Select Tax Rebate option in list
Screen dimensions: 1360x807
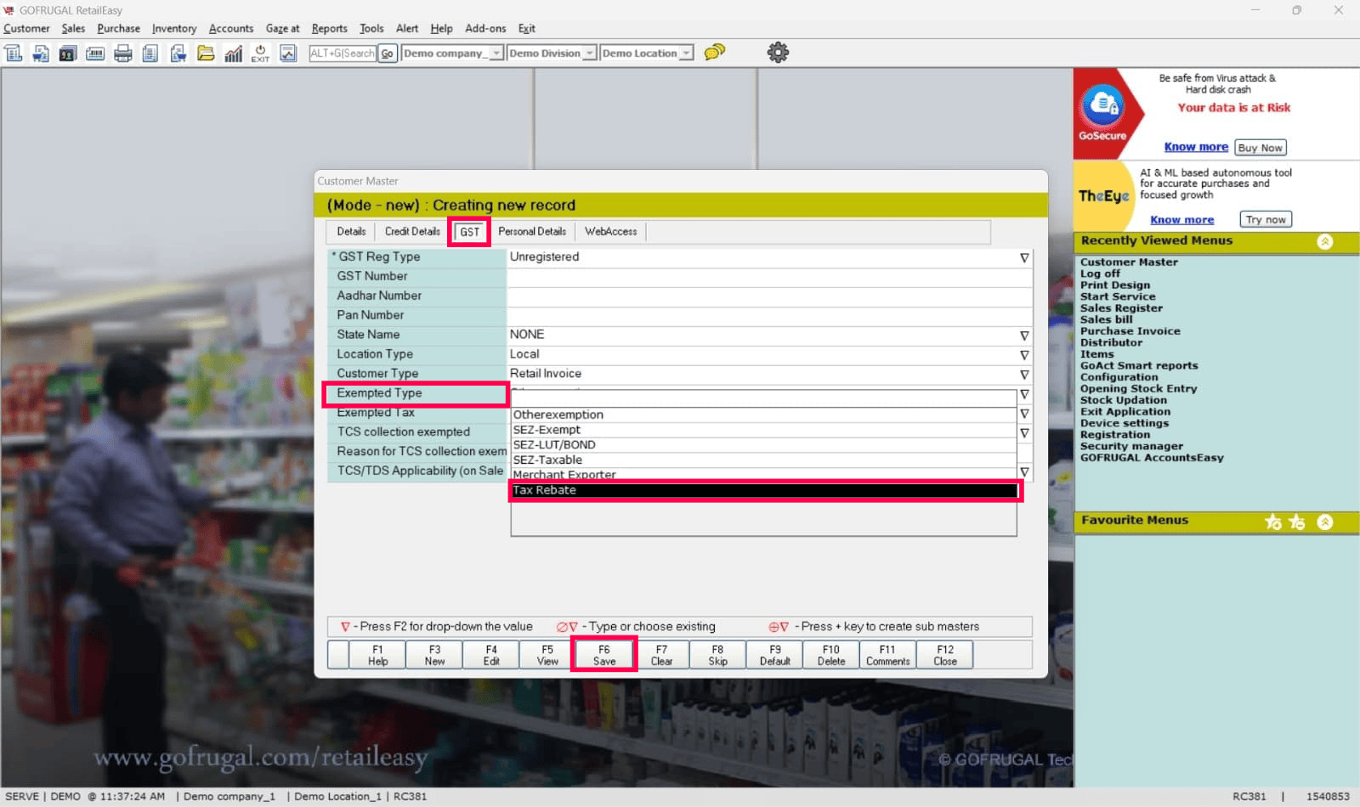pos(764,490)
